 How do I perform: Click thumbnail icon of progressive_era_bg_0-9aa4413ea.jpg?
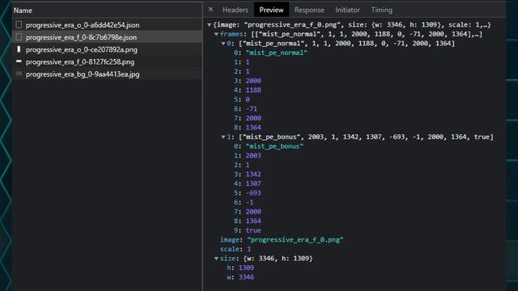pyautogui.click(x=19, y=74)
